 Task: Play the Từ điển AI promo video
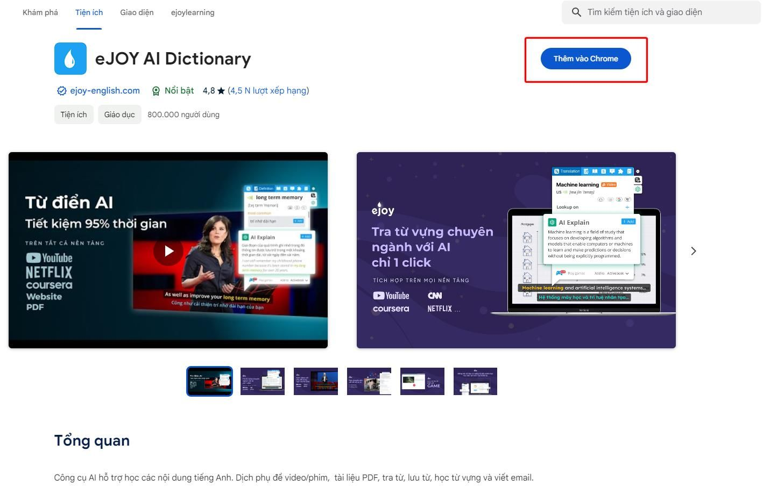point(168,250)
